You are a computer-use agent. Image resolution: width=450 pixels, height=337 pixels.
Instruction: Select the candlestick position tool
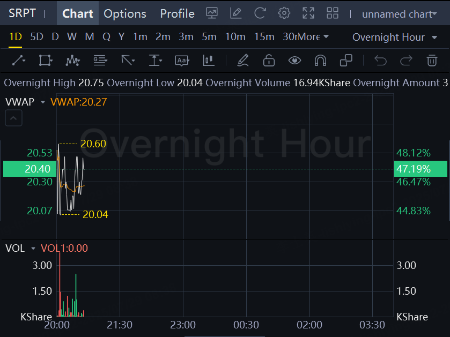click(209, 61)
